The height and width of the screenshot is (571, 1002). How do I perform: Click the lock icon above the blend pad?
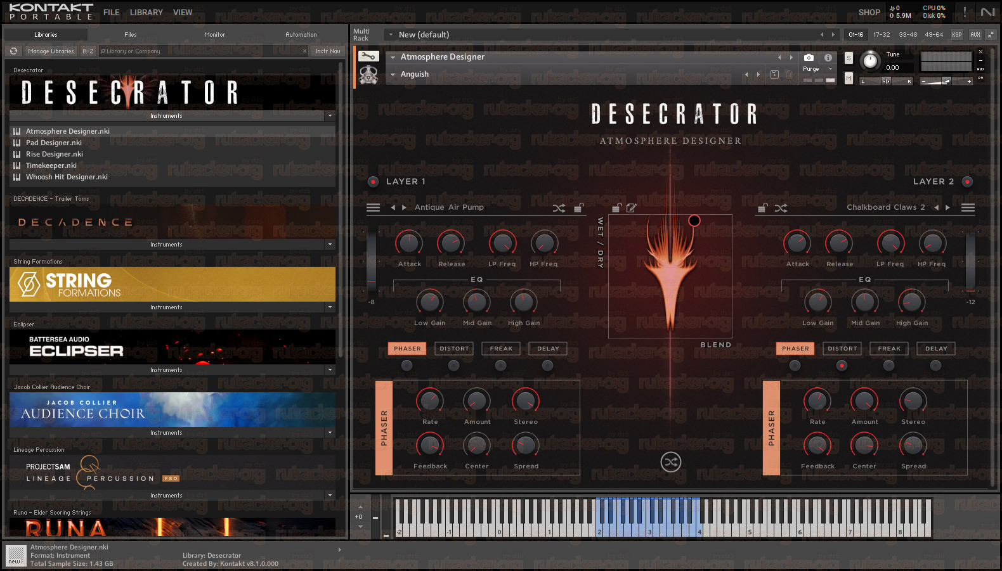(616, 207)
